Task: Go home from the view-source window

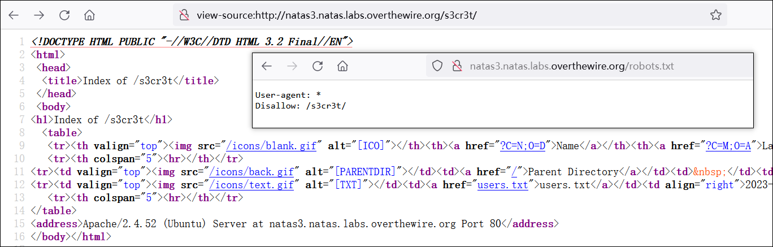Action: (x=89, y=15)
